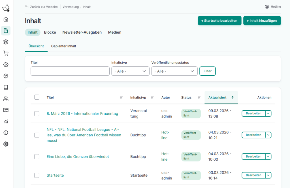Screen dimensions: 290x188
Task: Expand the Bearbeiten arrow for Startseite row
Action: point(268,175)
